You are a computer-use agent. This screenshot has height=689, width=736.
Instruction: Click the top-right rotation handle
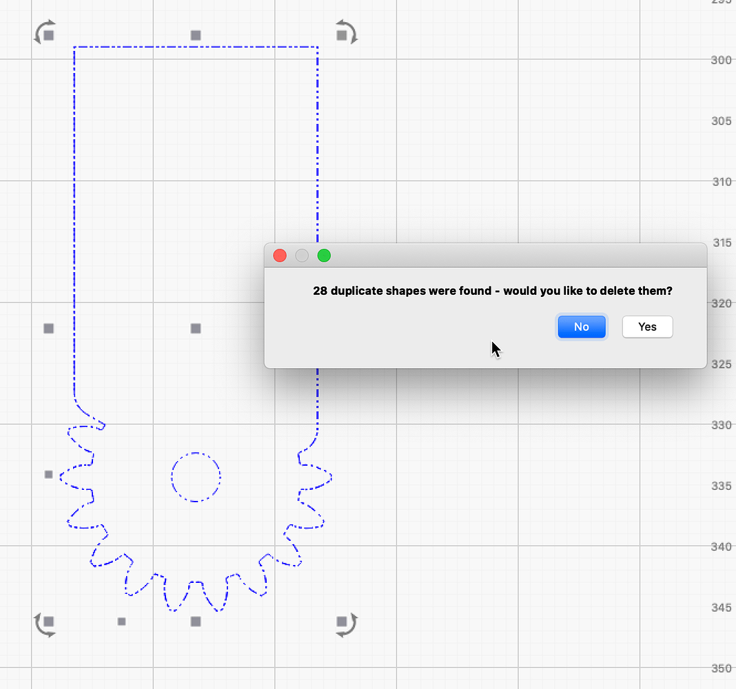pyautogui.click(x=345, y=32)
